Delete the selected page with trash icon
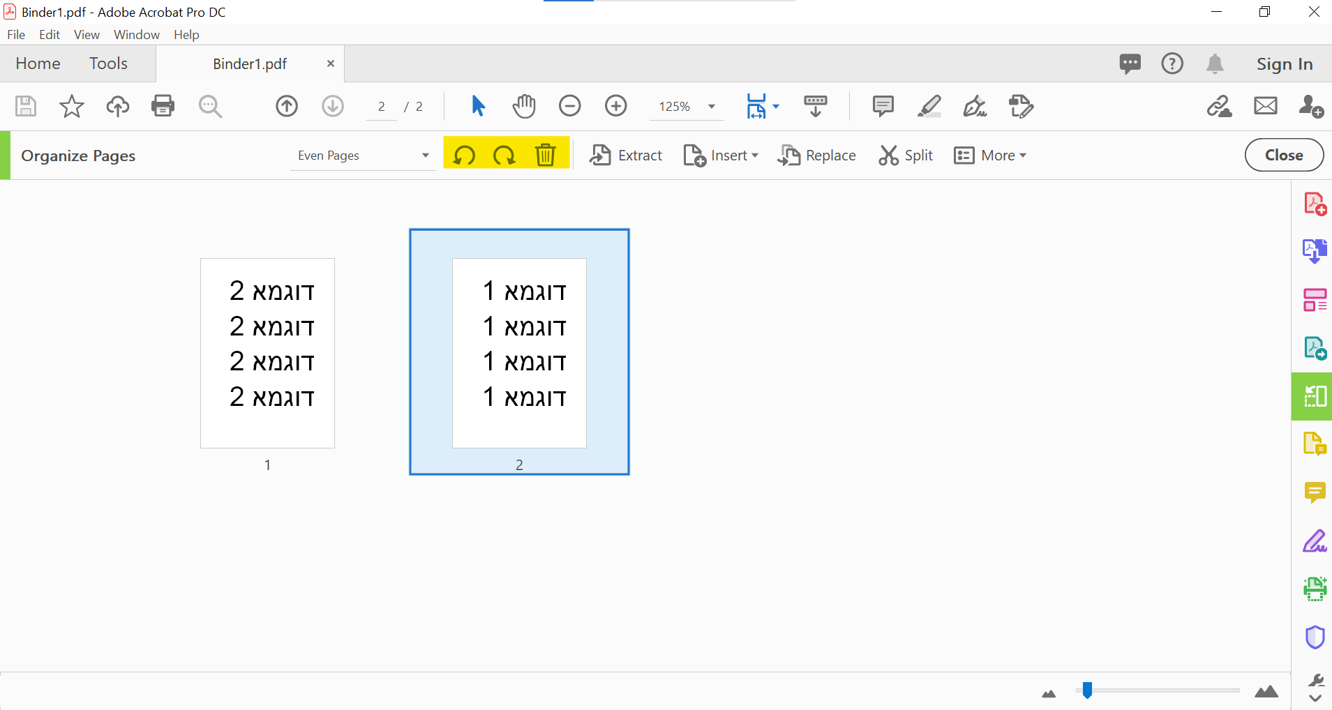The height and width of the screenshot is (710, 1332). click(546, 155)
